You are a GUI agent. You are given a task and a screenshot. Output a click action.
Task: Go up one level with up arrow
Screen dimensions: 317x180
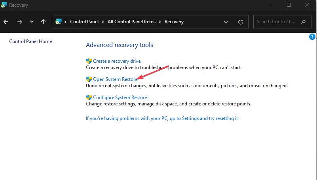[x=43, y=22]
